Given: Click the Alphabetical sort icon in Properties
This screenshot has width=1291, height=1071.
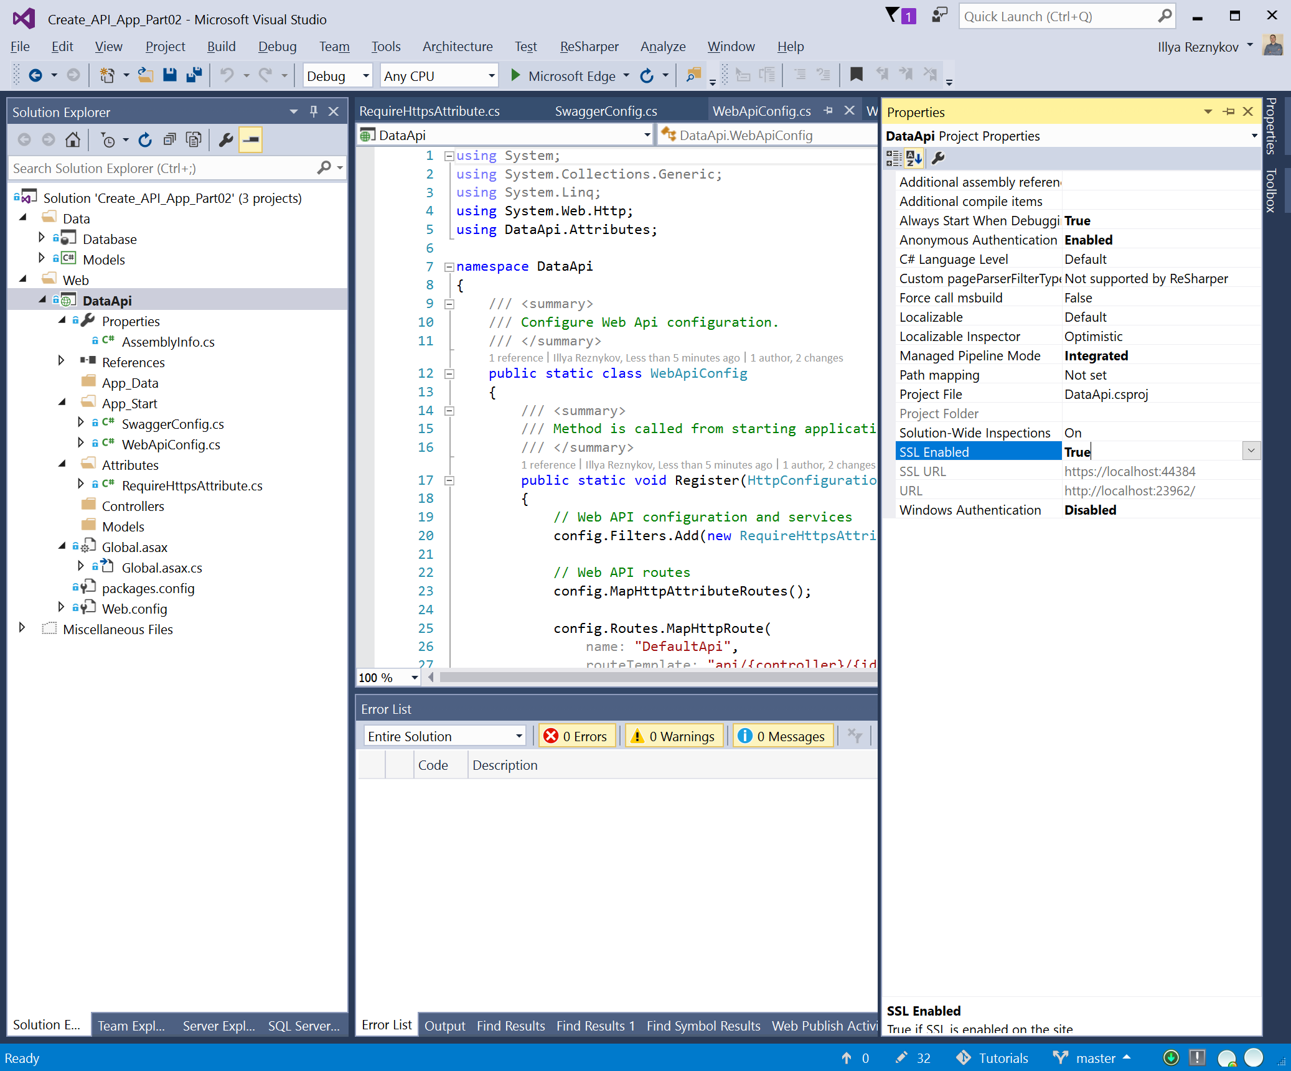Looking at the screenshot, I should point(914,159).
